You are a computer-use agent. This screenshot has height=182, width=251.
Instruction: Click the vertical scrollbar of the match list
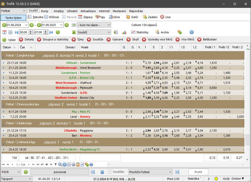coord(248,103)
